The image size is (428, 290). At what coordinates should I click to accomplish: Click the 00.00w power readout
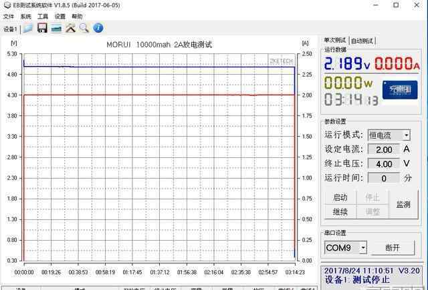tap(348, 83)
